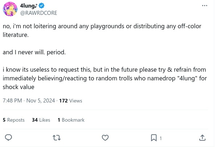Like the tweet with the heart icon
Screen dimensions: 219x147
click(105, 138)
